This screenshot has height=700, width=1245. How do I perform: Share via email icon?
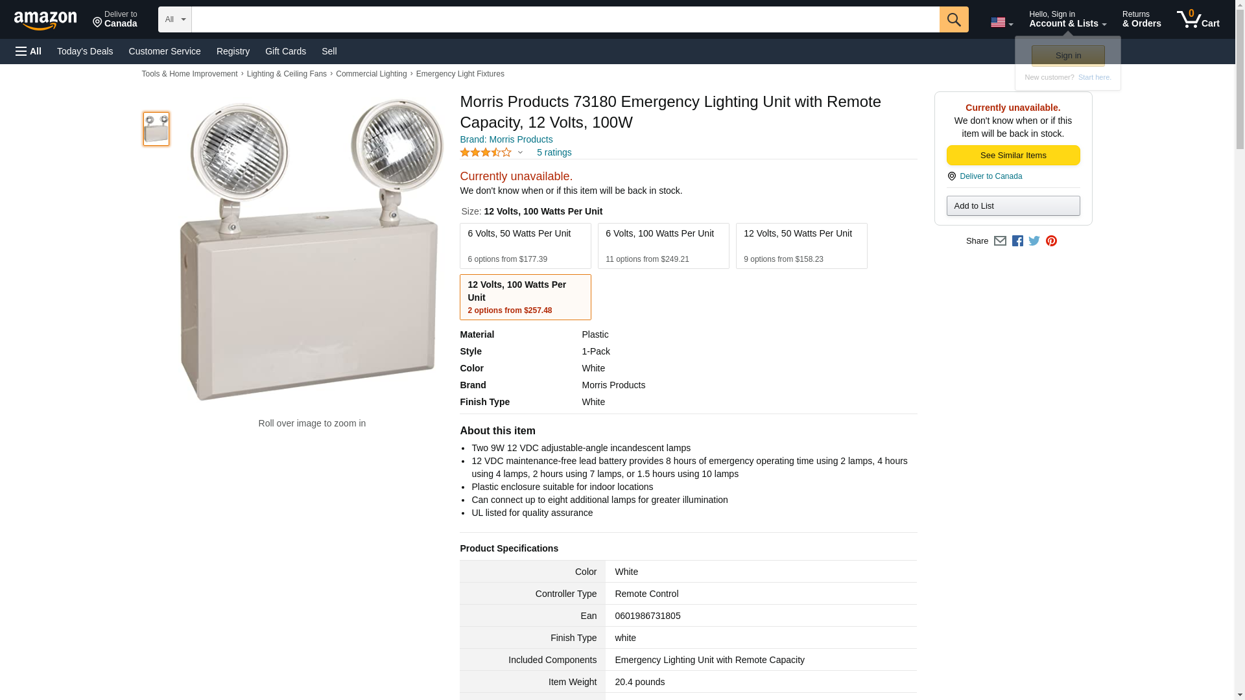pos(1000,241)
